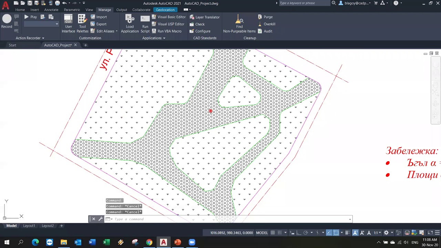Switch to the Home ribbon tab
The height and width of the screenshot is (248, 441).
[20, 10]
